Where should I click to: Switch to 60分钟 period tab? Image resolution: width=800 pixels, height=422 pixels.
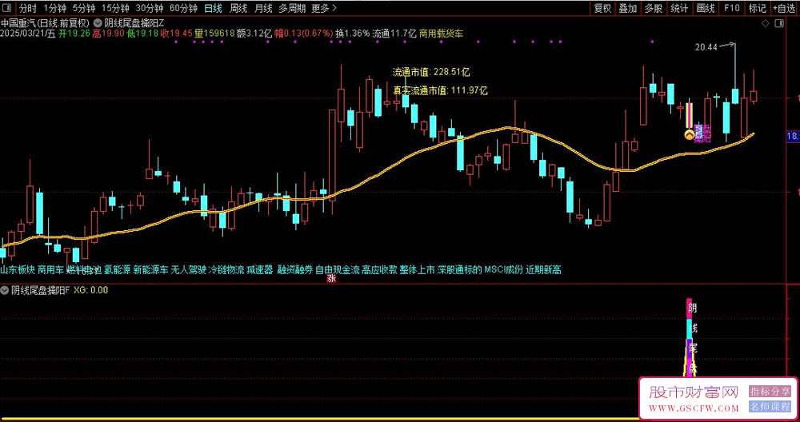(x=183, y=8)
